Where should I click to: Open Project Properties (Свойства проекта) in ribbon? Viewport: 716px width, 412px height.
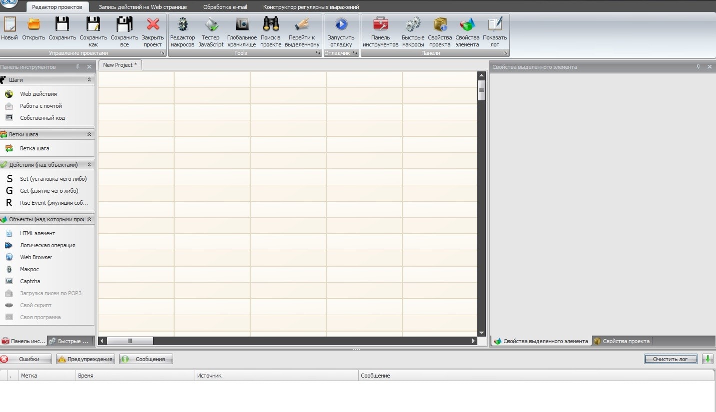click(440, 25)
